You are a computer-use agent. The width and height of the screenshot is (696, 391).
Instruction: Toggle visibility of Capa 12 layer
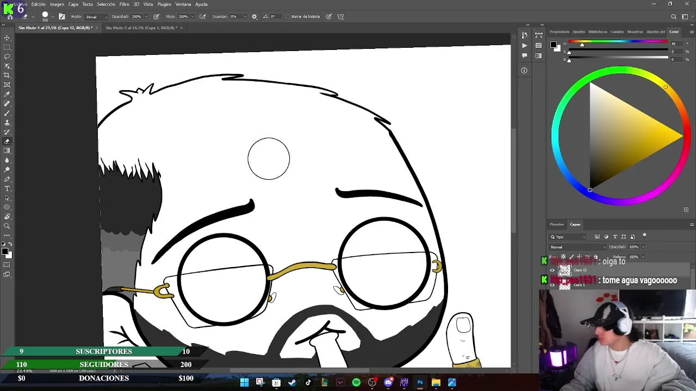pyautogui.click(x=552, y=270)
